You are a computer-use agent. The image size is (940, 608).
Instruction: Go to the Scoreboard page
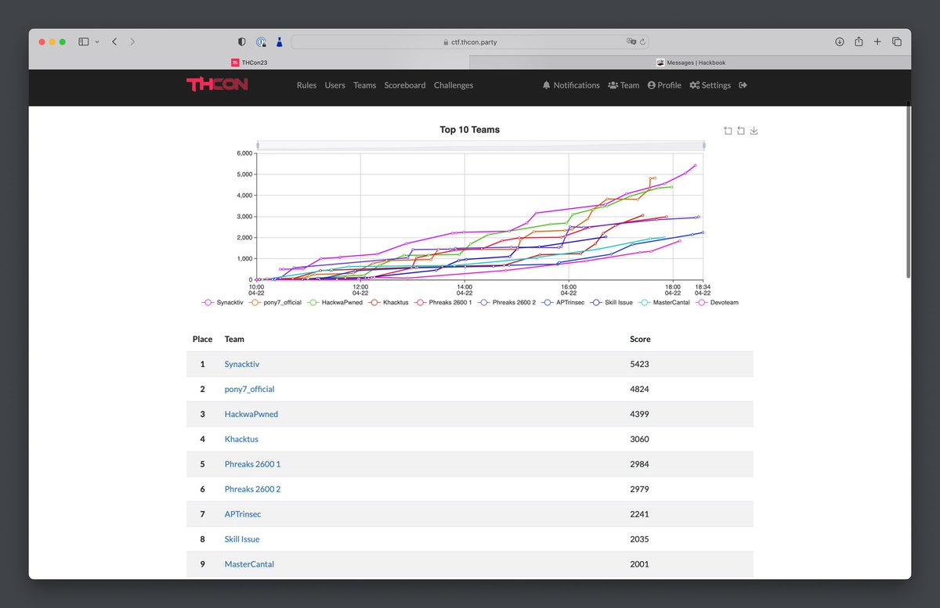tap(405, 85)
